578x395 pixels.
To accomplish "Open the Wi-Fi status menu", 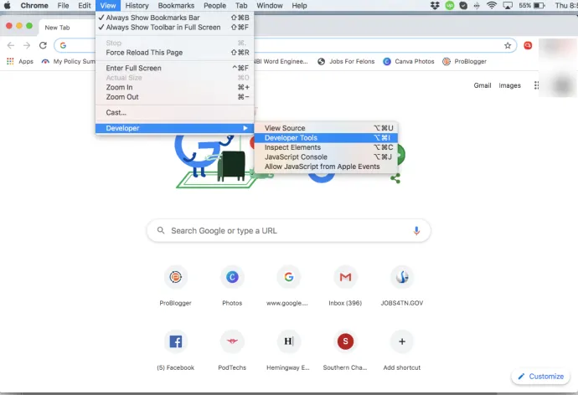I will click(492, 6).
